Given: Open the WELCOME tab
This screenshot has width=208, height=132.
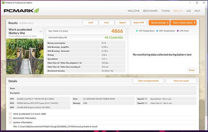Looking at the screenshot, I should point(134,11).
